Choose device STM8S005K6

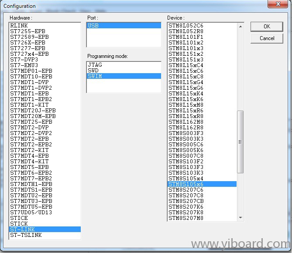[202, 150]
